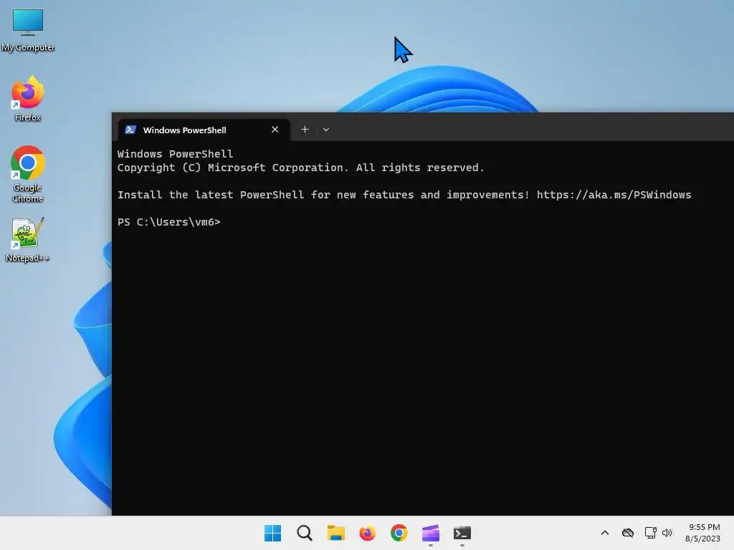Launch Firefox from the taskbar

[x=368, y=533]
